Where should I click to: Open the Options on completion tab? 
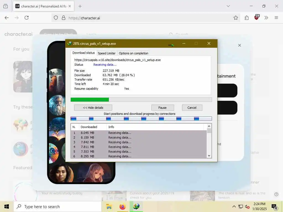pos(133,53)
